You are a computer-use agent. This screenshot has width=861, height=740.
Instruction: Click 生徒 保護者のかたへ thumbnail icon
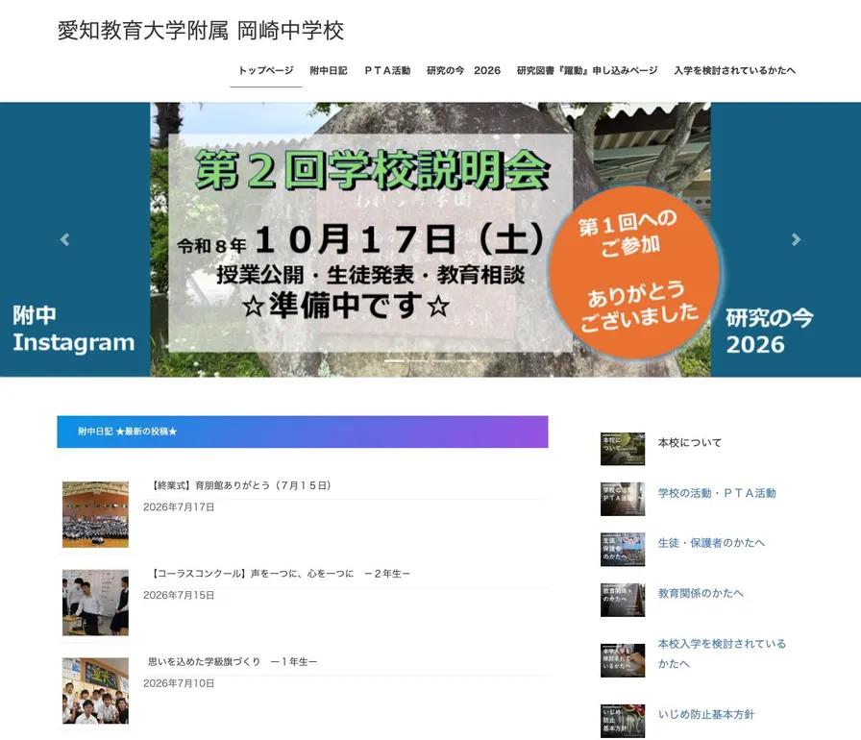coord(623,549)
